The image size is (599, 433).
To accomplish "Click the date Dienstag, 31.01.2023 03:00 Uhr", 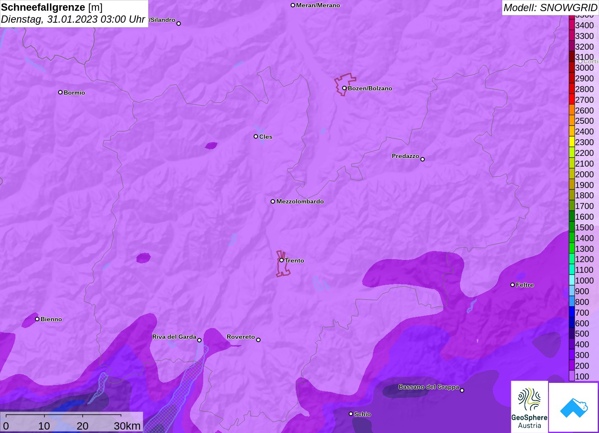I will pos(73,19).
